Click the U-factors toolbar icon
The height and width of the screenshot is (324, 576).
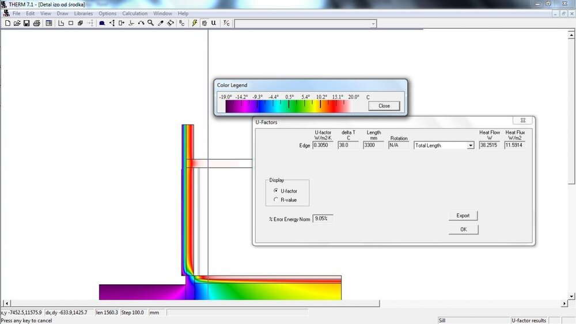(214, 23)
